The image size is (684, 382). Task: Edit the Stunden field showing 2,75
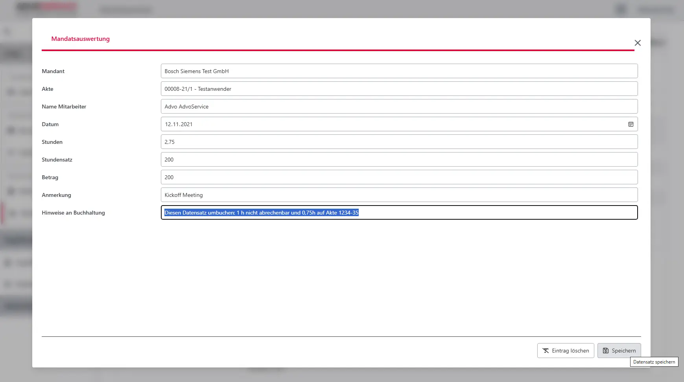pyautogui.click(x=399, y=142)
